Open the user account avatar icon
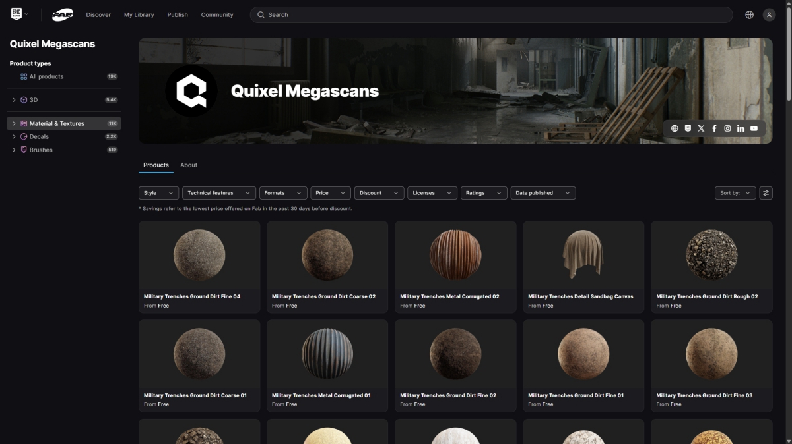The width and height of the screenshot is (792, 444). 769,14
